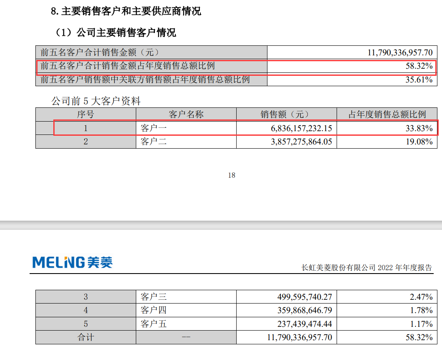Select subheading '（1）公司主要销售客户情况'
Screen dimensions: 442x346
pos(115,32)
